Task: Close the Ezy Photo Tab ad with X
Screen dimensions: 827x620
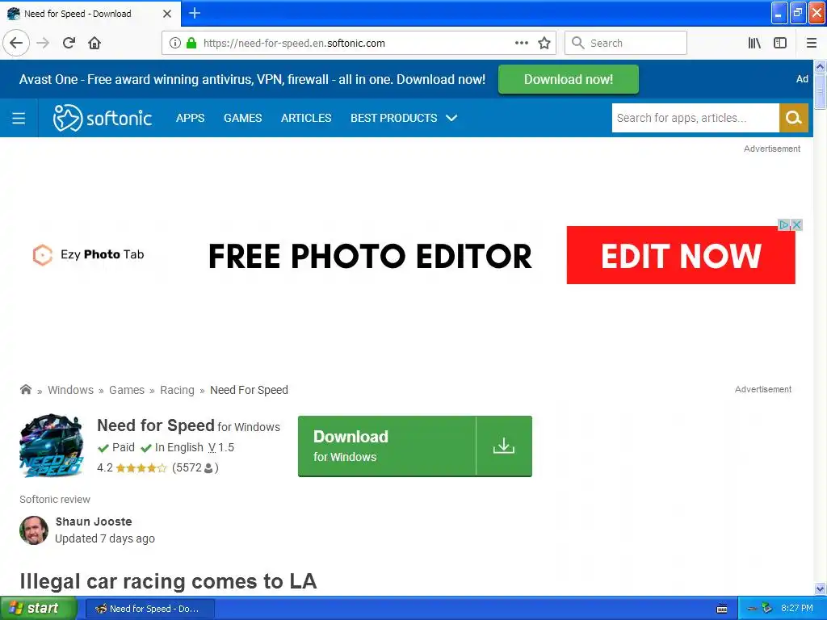Action: [x=797, y=225]
